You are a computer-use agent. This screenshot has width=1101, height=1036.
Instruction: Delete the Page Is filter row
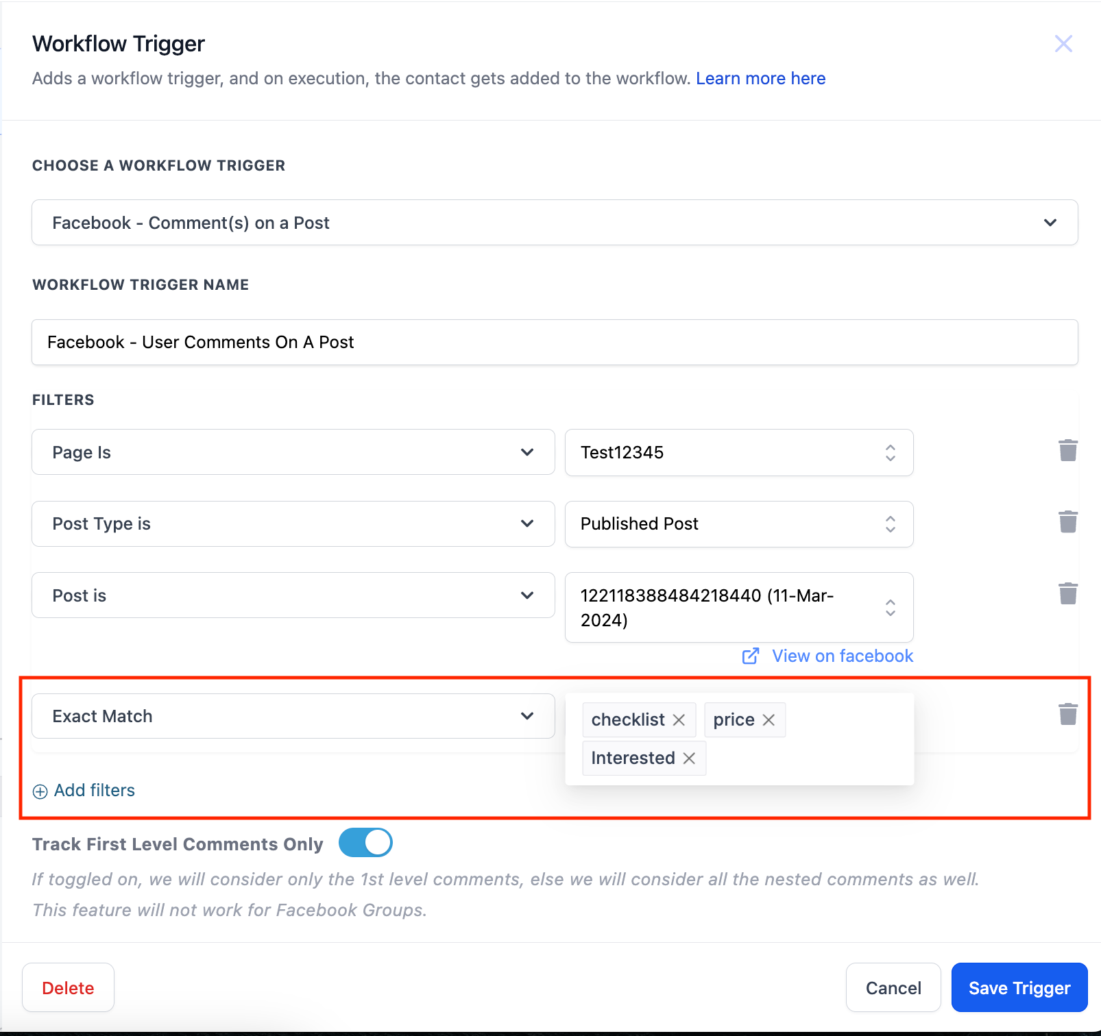[1068, 451]
